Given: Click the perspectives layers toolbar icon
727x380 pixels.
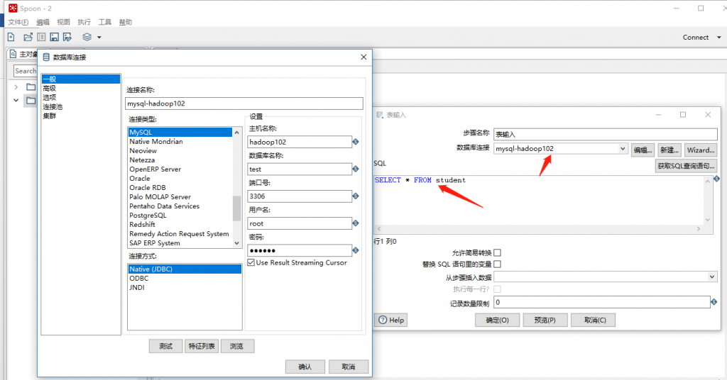Looking at the screenshot, I should click(x=87, y=37).
